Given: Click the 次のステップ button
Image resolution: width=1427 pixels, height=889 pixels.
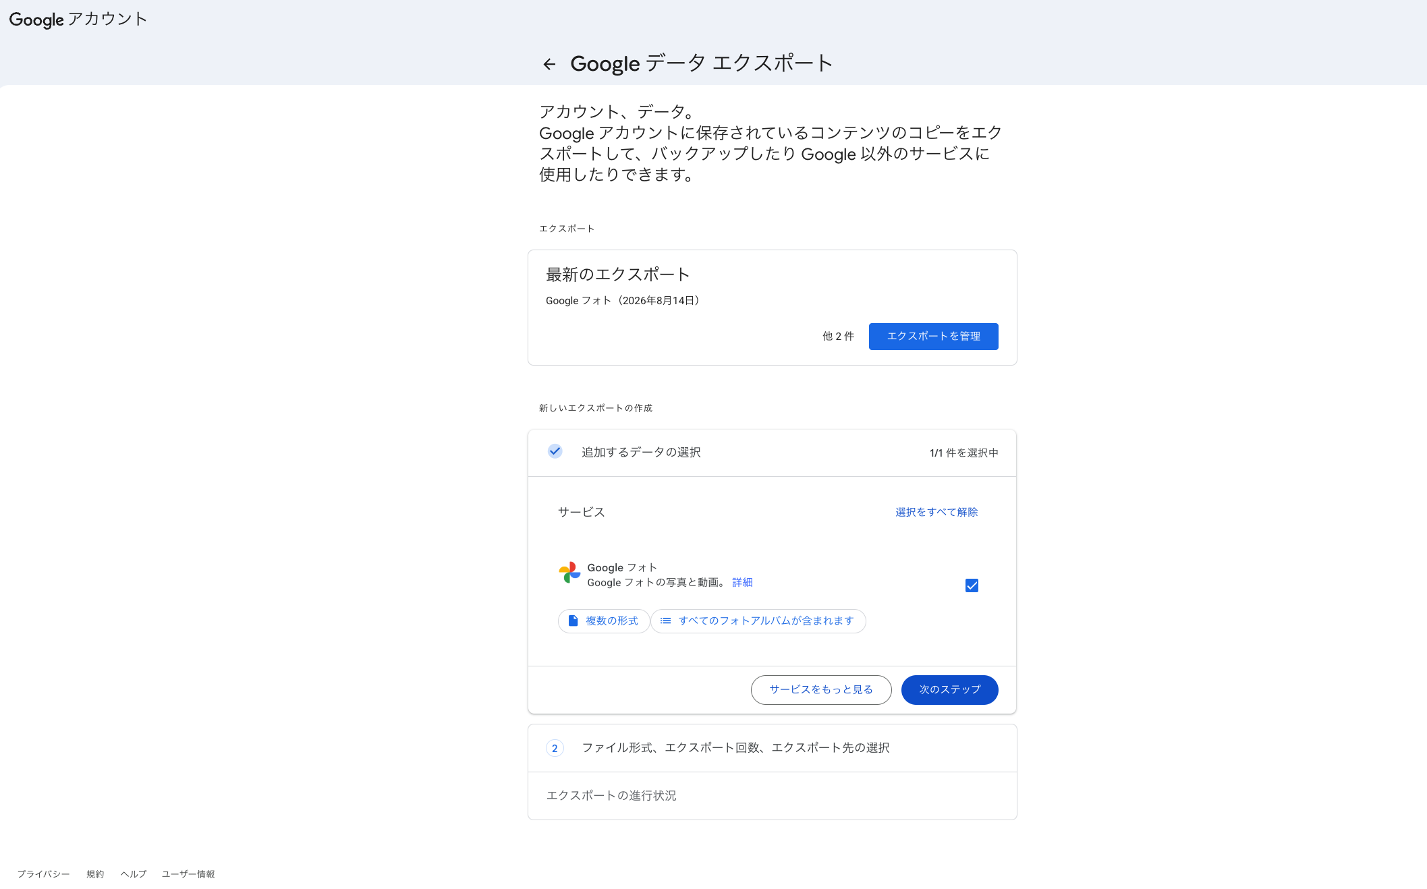Looking at the screenshot, I should [x=949, y=690].
